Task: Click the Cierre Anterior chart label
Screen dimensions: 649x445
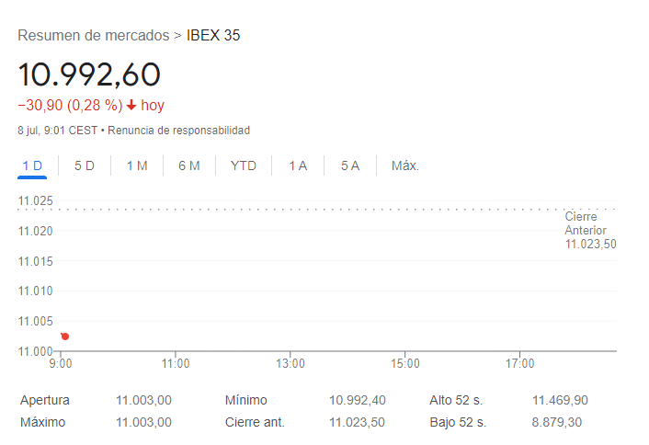Action: [x=589, y=230]
